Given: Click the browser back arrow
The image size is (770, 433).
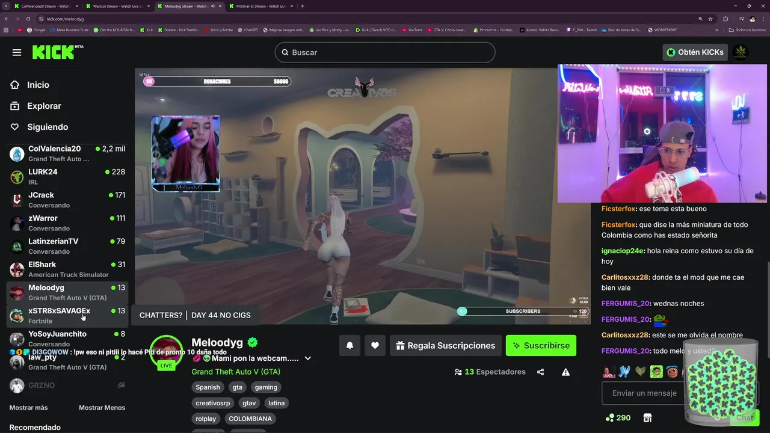Looking at the screenshot, I should (7, 19).
